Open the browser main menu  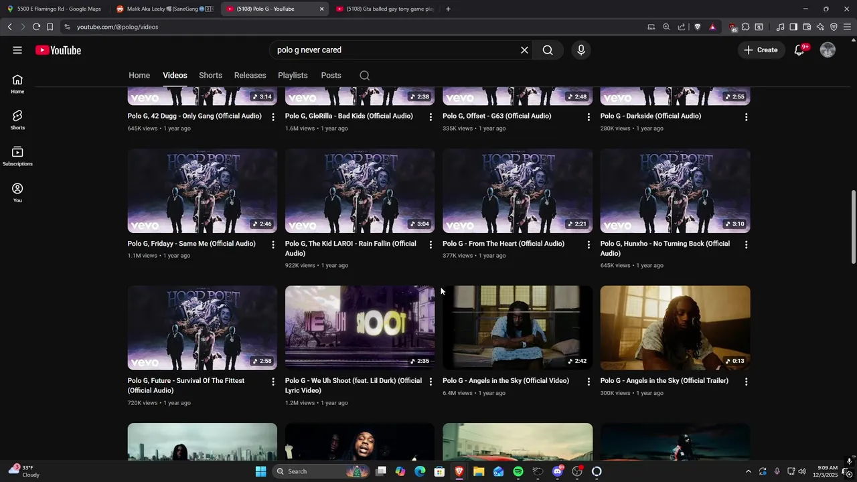pyautogui.click(x=847, y=27)
